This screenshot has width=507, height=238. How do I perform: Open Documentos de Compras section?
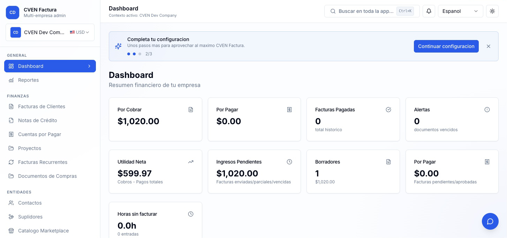click(47, 176)
